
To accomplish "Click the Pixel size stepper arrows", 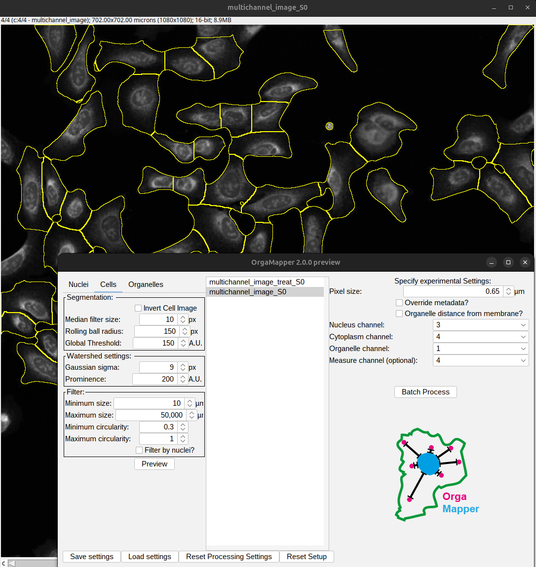I will (508, 291).
